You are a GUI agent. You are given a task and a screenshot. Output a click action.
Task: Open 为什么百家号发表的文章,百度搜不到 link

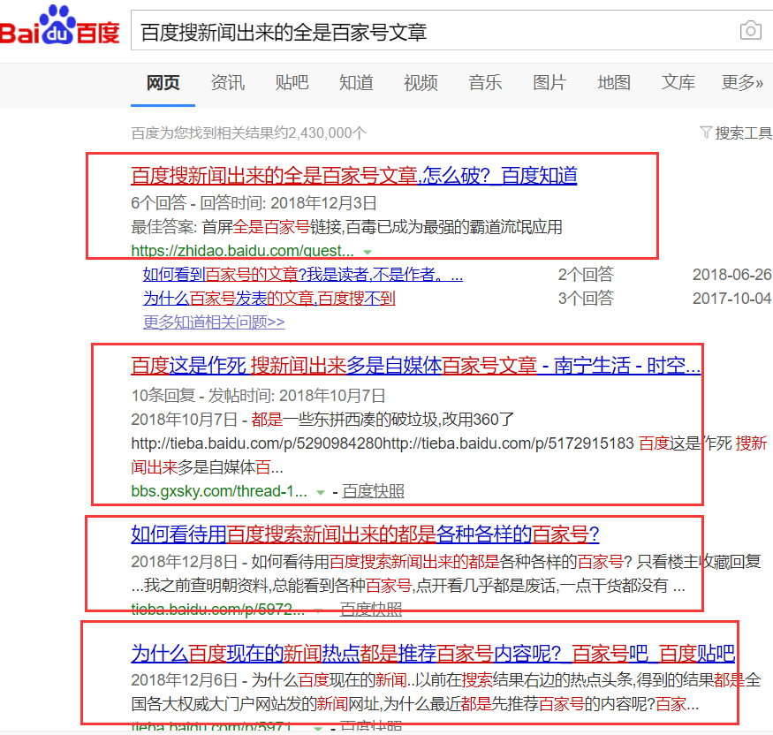pyautogui.click(x=269, y=299)
